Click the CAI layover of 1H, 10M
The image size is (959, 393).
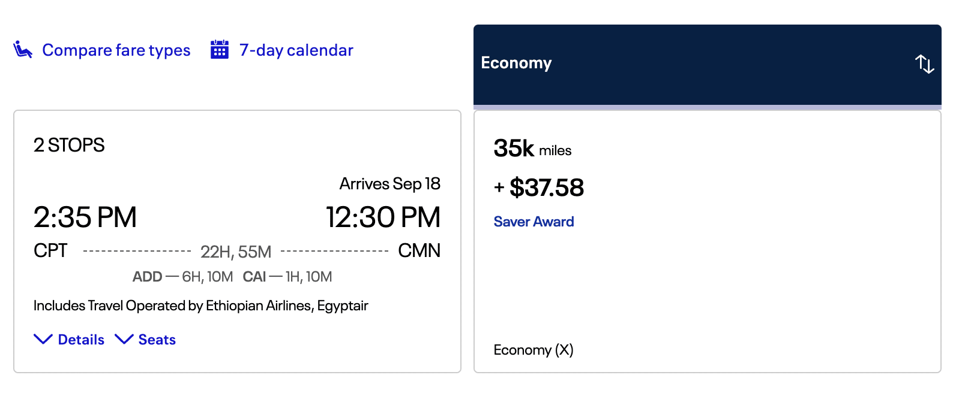pyautogui.click(x=287, y=277)
